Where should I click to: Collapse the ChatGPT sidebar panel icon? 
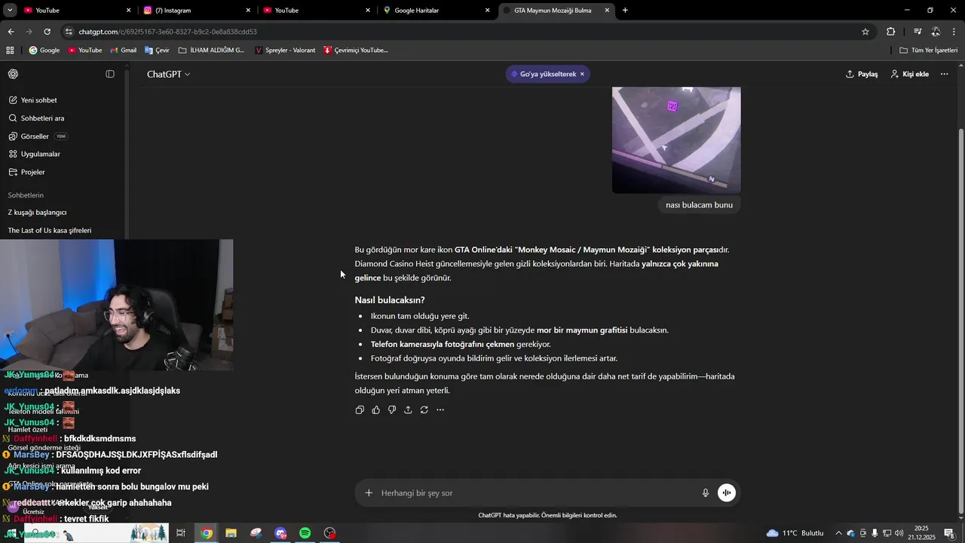tap(110, 74)
